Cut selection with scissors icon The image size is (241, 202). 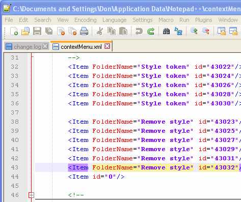click(x=100, y=31)
